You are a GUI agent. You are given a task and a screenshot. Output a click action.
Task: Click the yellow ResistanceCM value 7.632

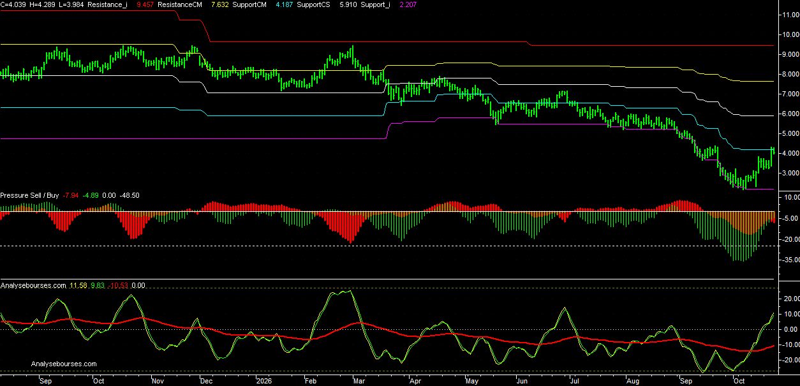(x=221, y=4)
